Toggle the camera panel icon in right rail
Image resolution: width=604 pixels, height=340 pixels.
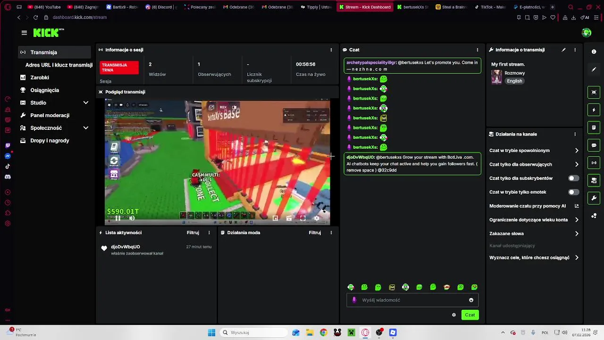point(594,180)
